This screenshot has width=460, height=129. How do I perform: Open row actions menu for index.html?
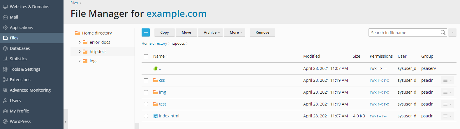(447, 116)
